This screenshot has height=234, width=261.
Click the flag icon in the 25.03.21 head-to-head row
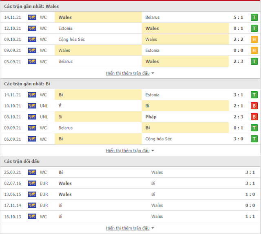(x=32, y=172)
